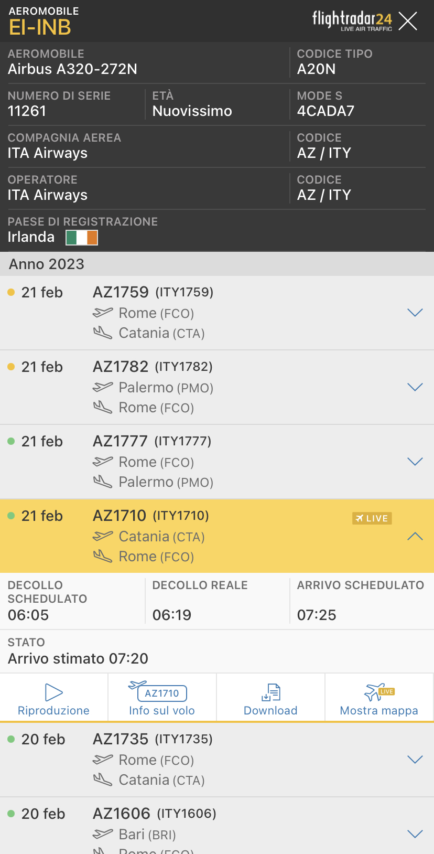Tap the Irish flag icon

pos(82,238)
